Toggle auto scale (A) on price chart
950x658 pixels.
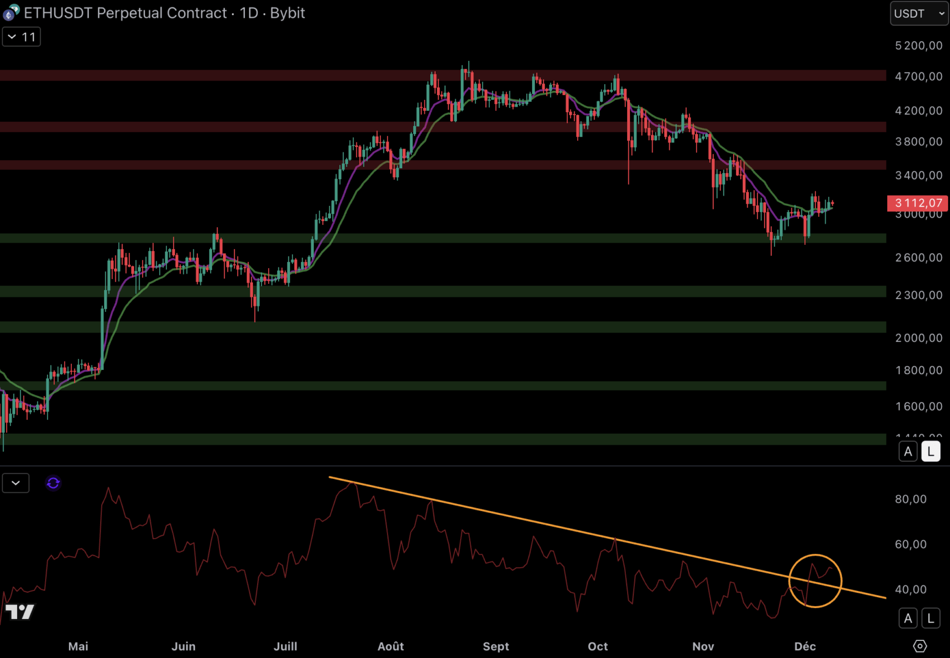pyautogui.click(x=908, y=451)
